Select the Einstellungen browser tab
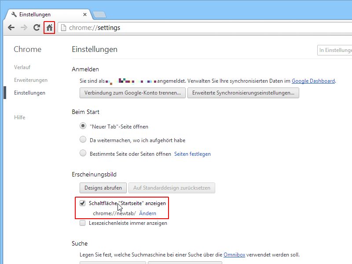Screen dimensions: 352x264 click(x=48, y=15)
